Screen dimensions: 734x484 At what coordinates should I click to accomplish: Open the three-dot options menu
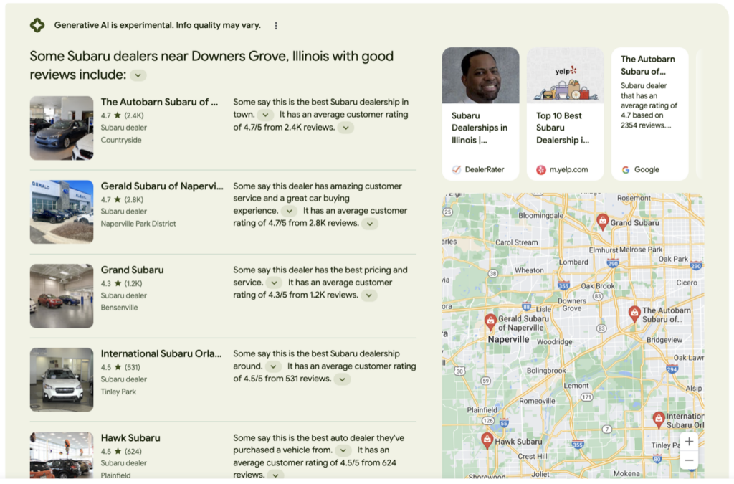coord(276,26)
